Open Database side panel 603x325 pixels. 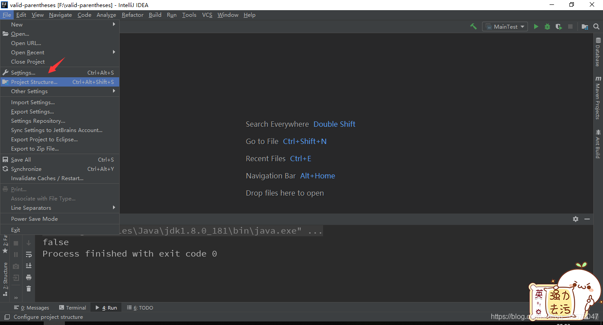[598, 52]
